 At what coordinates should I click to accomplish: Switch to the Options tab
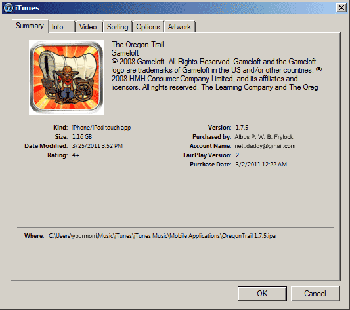tap(148, 27)
